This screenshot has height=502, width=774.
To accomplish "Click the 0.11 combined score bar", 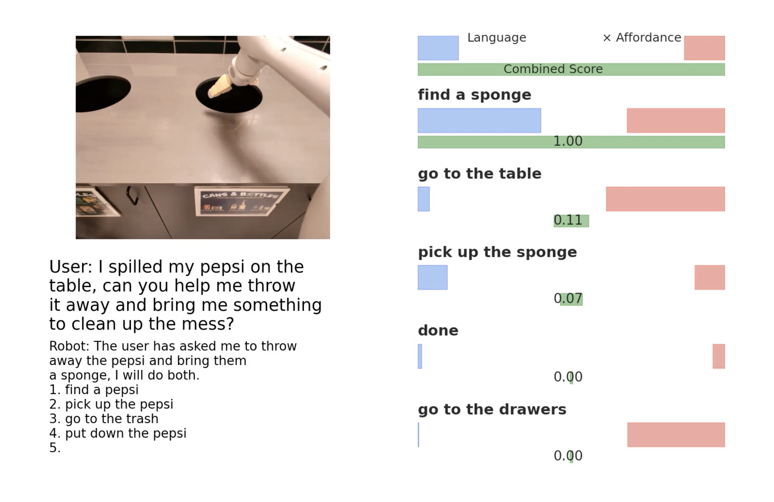I will pos(571,221).
